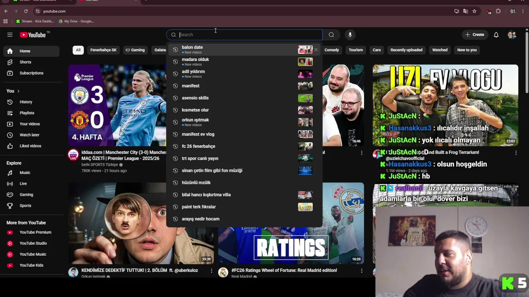The height and width of the screenshot is (297, 529).
Task: Open Subscriptions from sidebar
Action: [x=31, y=73]
